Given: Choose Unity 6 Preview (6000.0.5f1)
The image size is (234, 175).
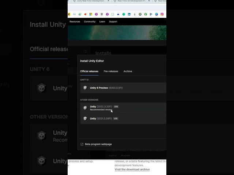Looking at the screenshot, I should click(123, 88).
